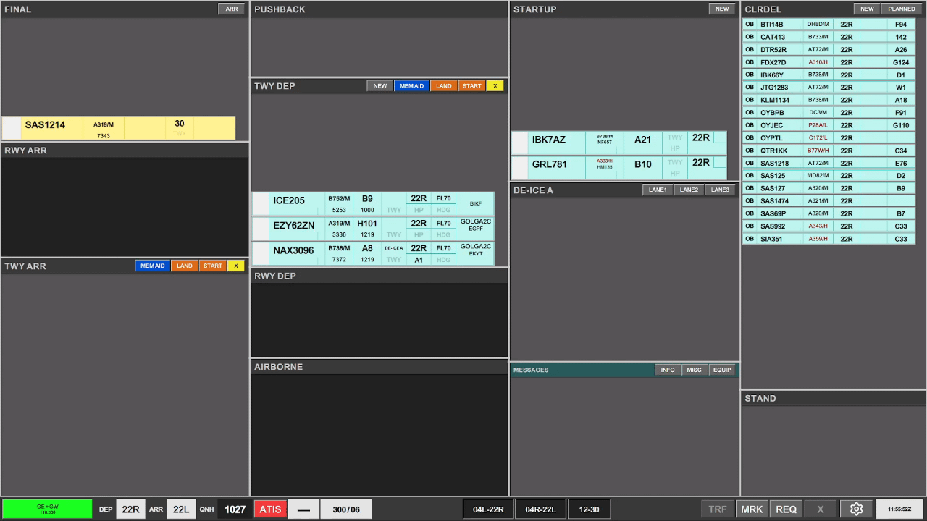This screenshot has height=521, width=927.
Task: Toggle START button in TWY DEP header
Action: tap(471, 86)
